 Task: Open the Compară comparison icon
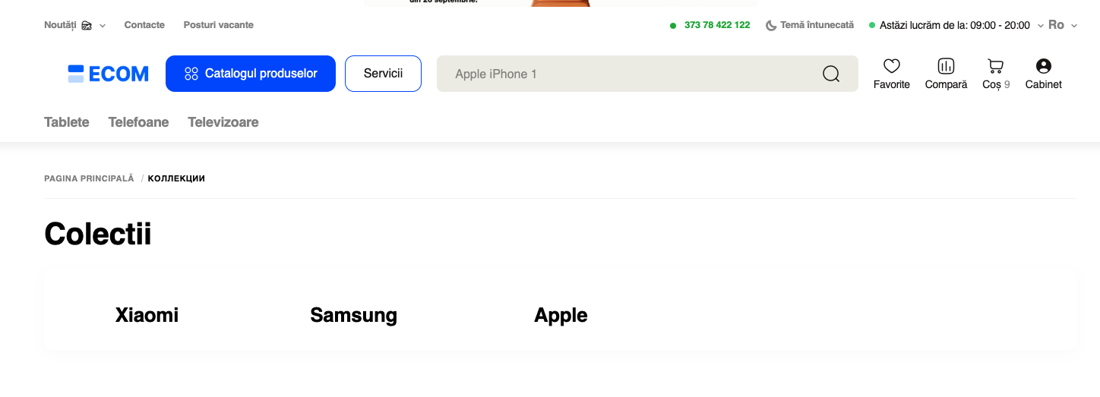click(946, 67)
